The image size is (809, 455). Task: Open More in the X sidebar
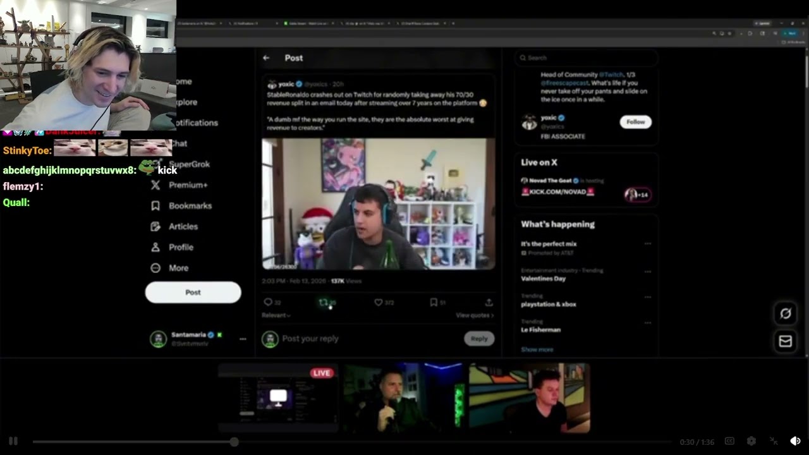point(178,268)
